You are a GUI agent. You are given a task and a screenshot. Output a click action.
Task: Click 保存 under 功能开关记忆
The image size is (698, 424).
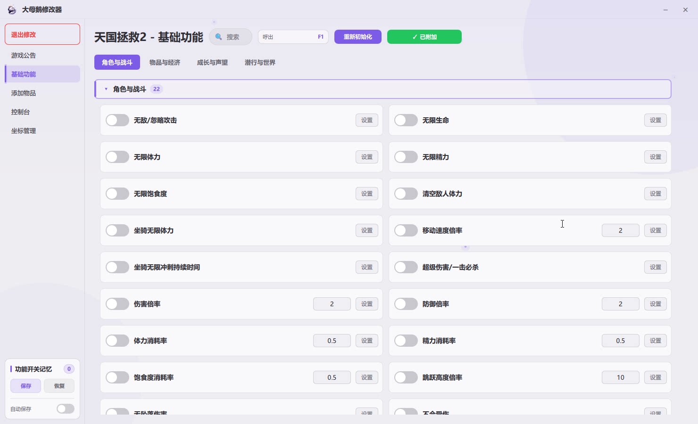pyautogui.click(x=26, y=386)
